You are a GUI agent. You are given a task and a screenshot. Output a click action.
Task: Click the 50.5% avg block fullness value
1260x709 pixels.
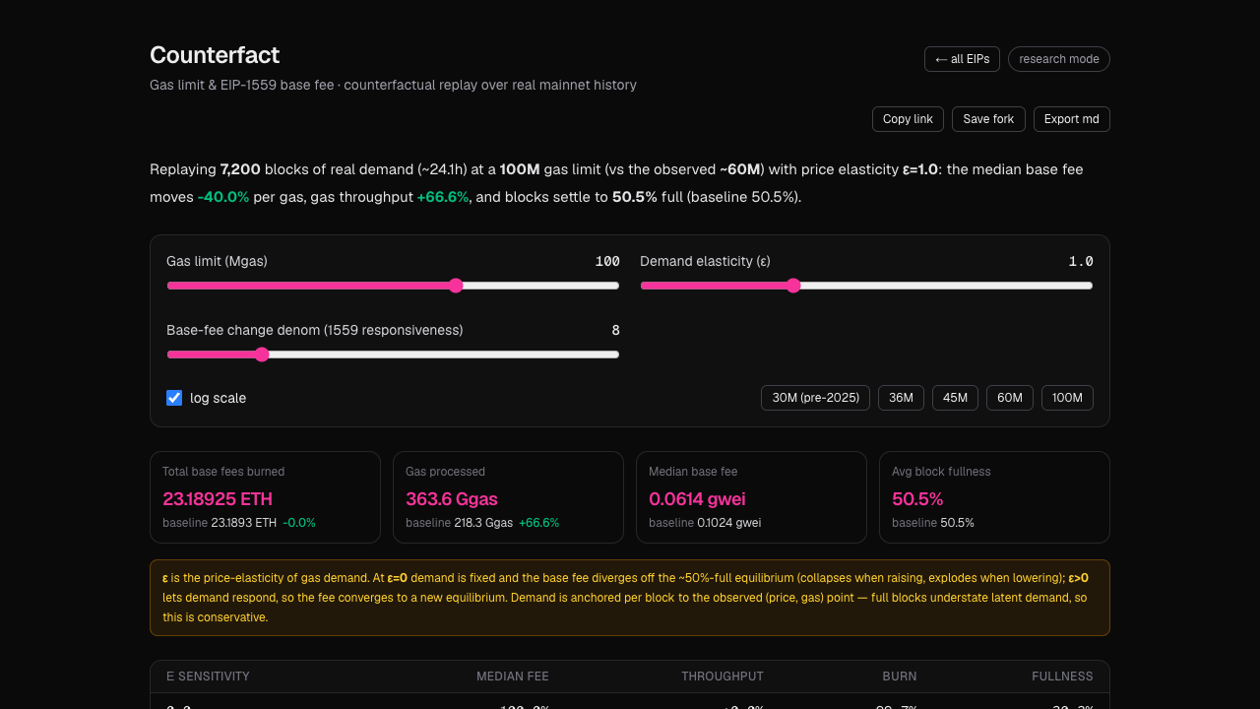coord(917,499)
